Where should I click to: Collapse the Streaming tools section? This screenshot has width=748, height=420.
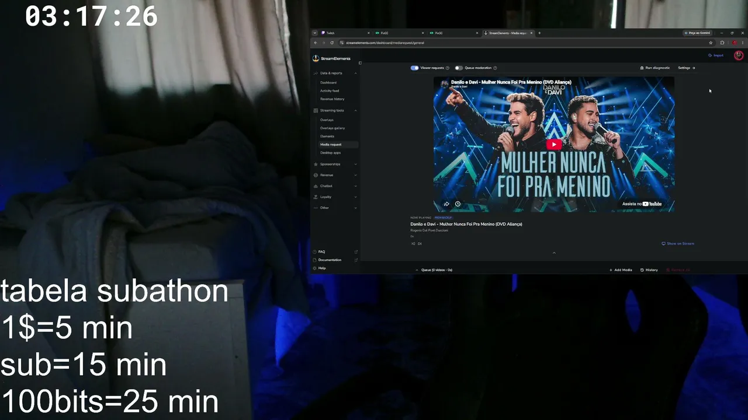tap(356, 111)
